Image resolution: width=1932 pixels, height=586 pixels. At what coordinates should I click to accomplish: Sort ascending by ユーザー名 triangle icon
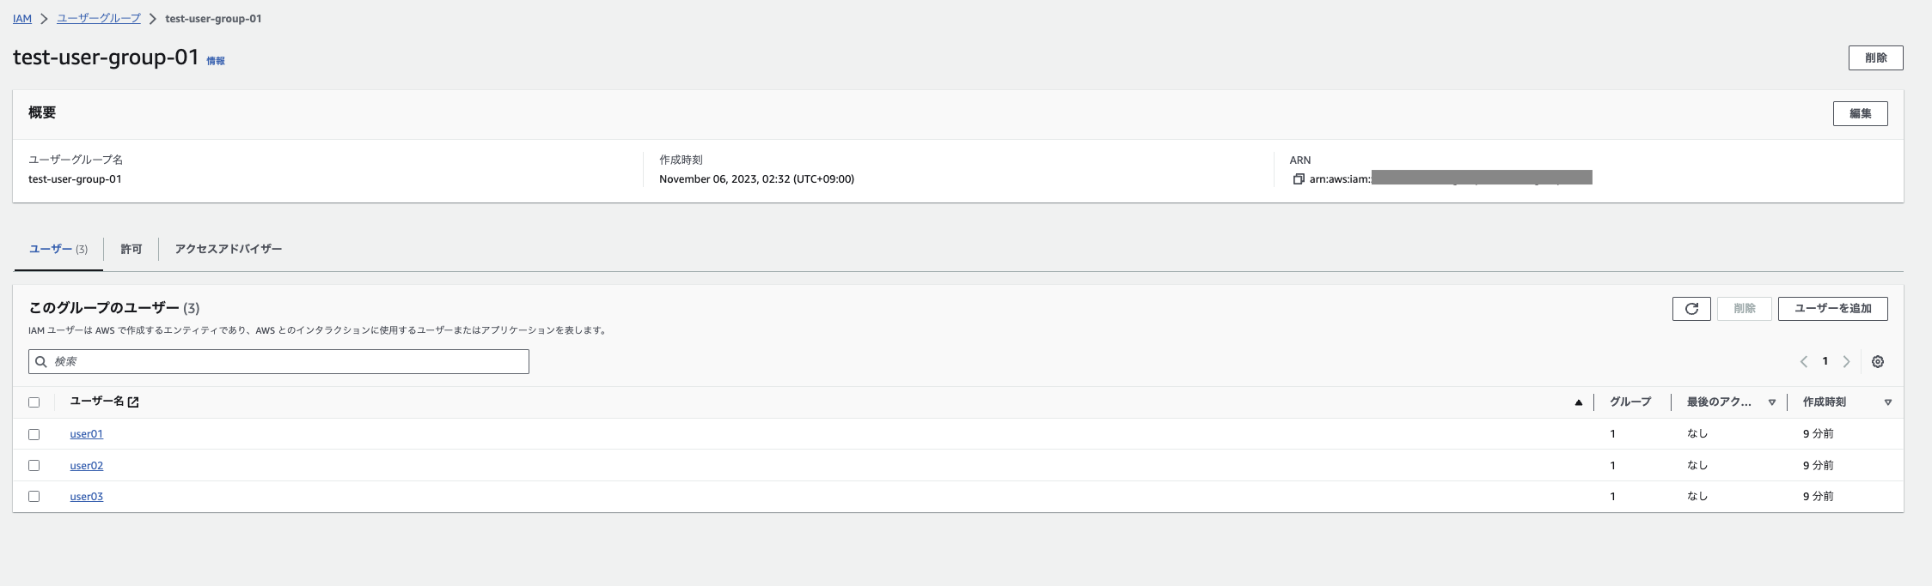(x=1578, y=402)
